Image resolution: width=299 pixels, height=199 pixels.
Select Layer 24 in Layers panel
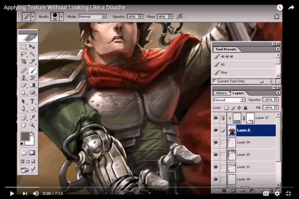251,142
